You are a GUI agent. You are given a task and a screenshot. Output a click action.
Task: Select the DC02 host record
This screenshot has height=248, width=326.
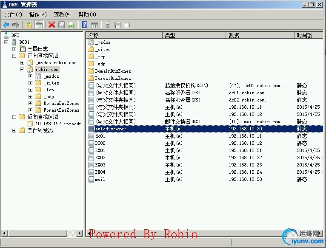pos(205,144)
